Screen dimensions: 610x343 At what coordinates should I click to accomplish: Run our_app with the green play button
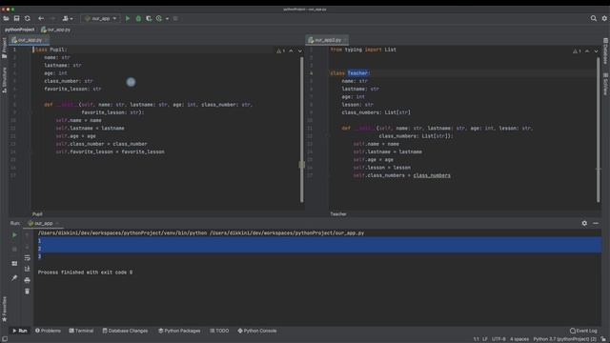(128, 18)
